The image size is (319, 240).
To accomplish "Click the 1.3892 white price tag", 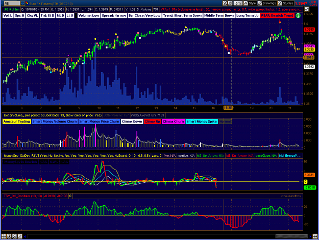I will tap(309, 67).
